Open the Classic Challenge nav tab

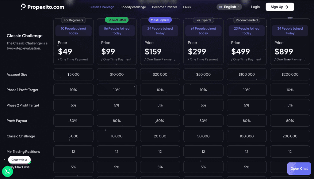[102, 7]
